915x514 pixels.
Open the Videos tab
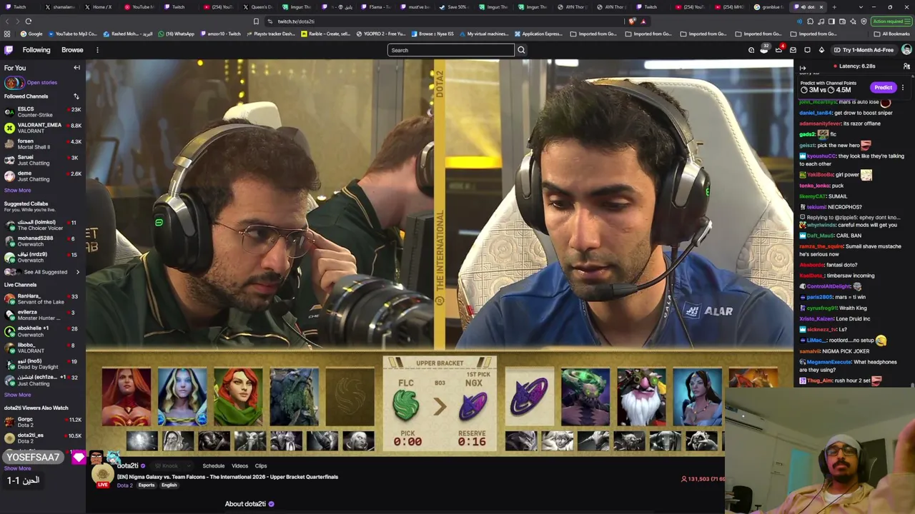click(239, 466)
